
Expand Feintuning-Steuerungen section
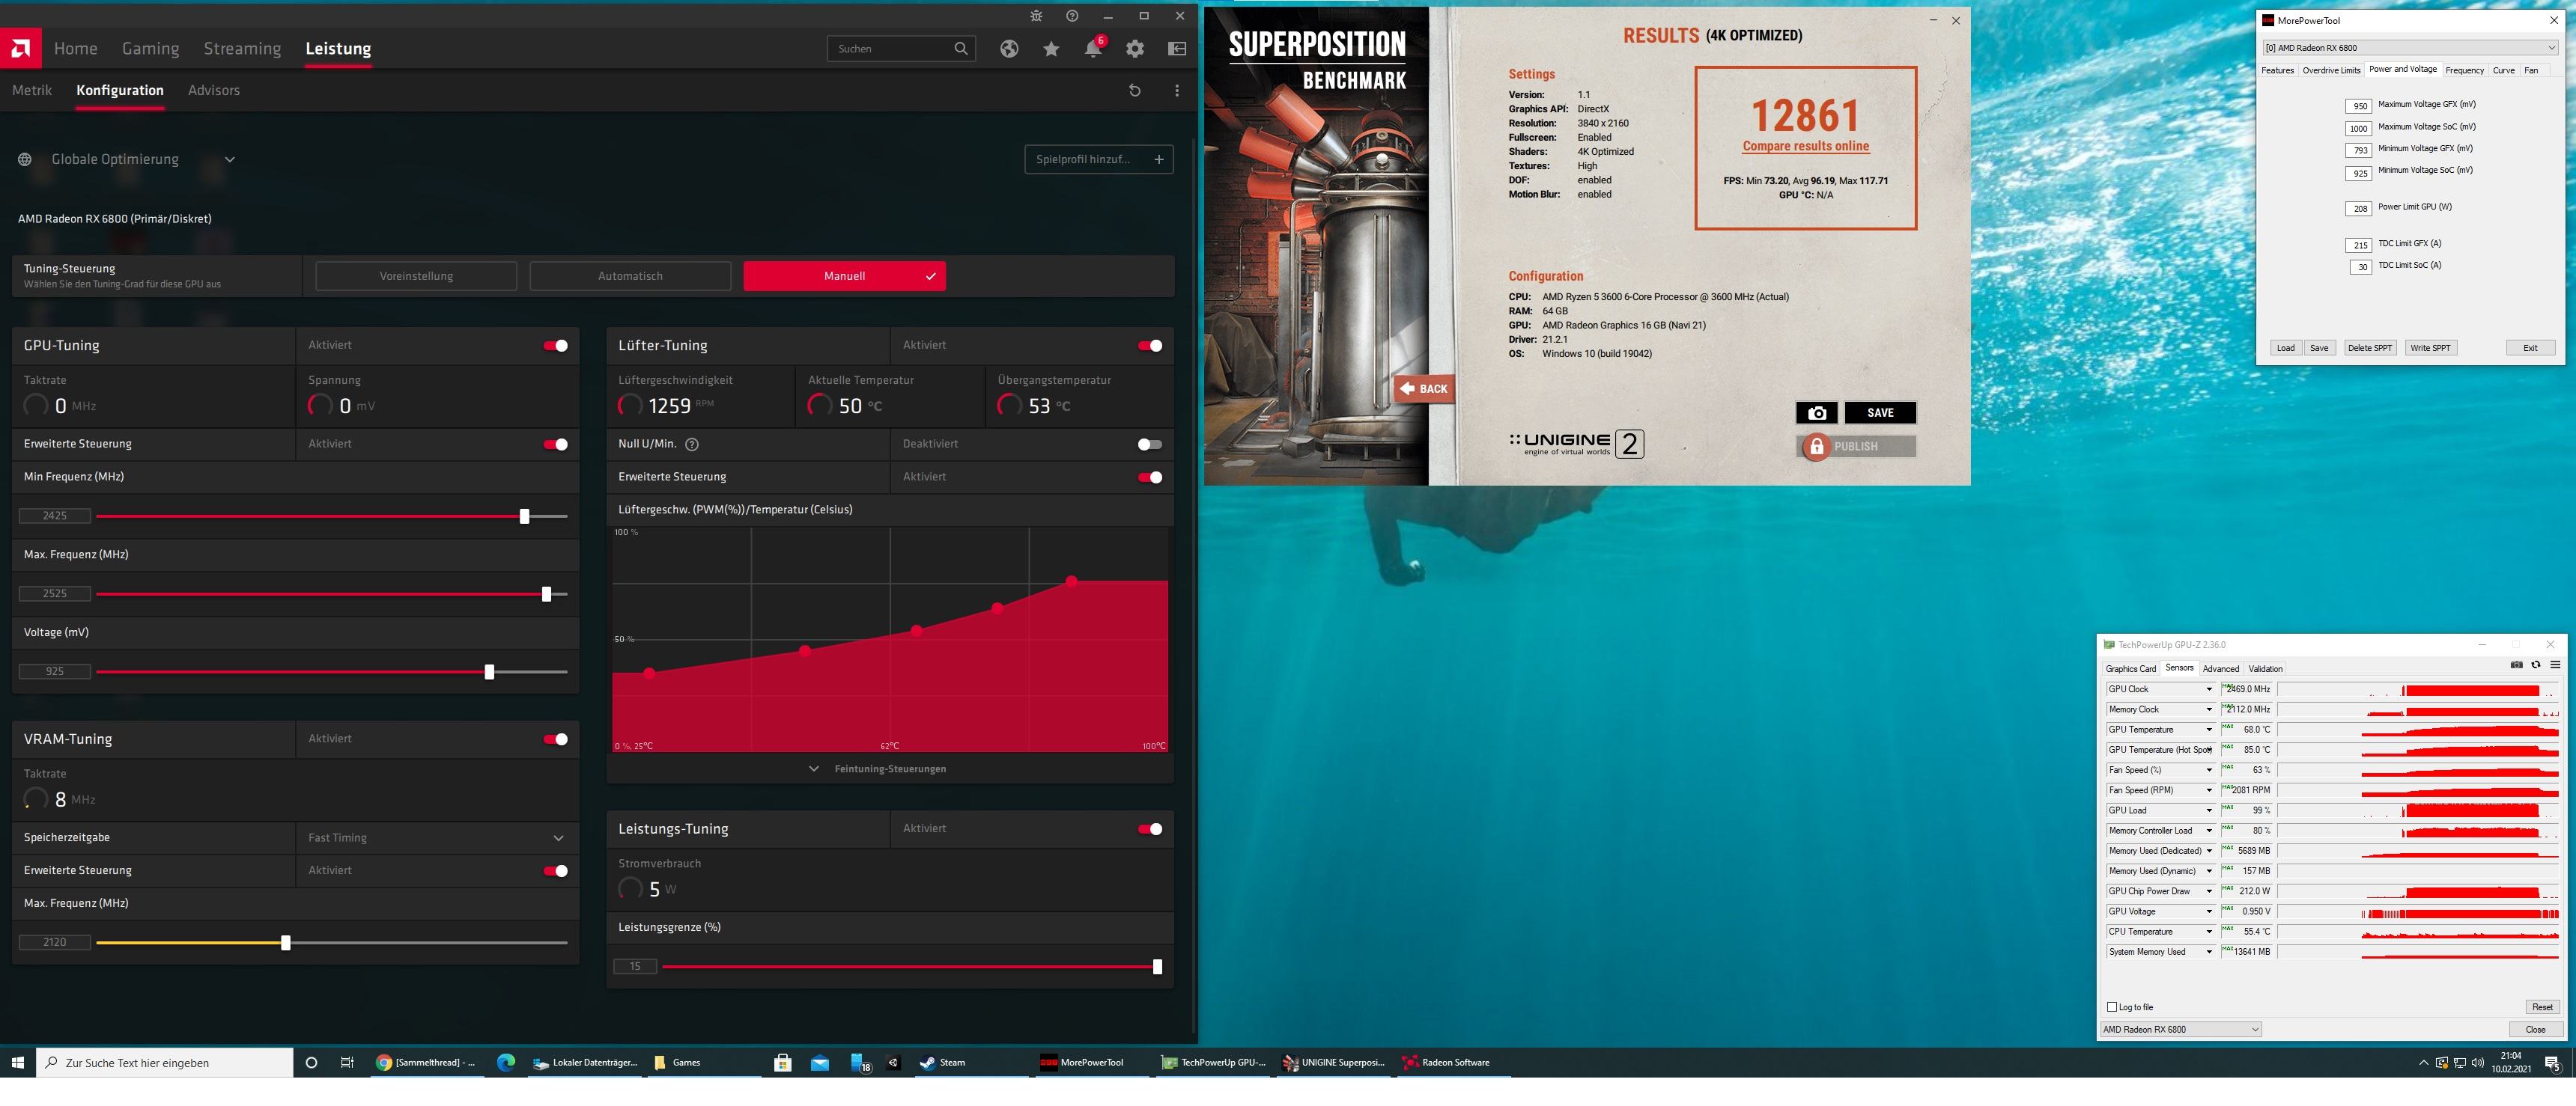879,769
